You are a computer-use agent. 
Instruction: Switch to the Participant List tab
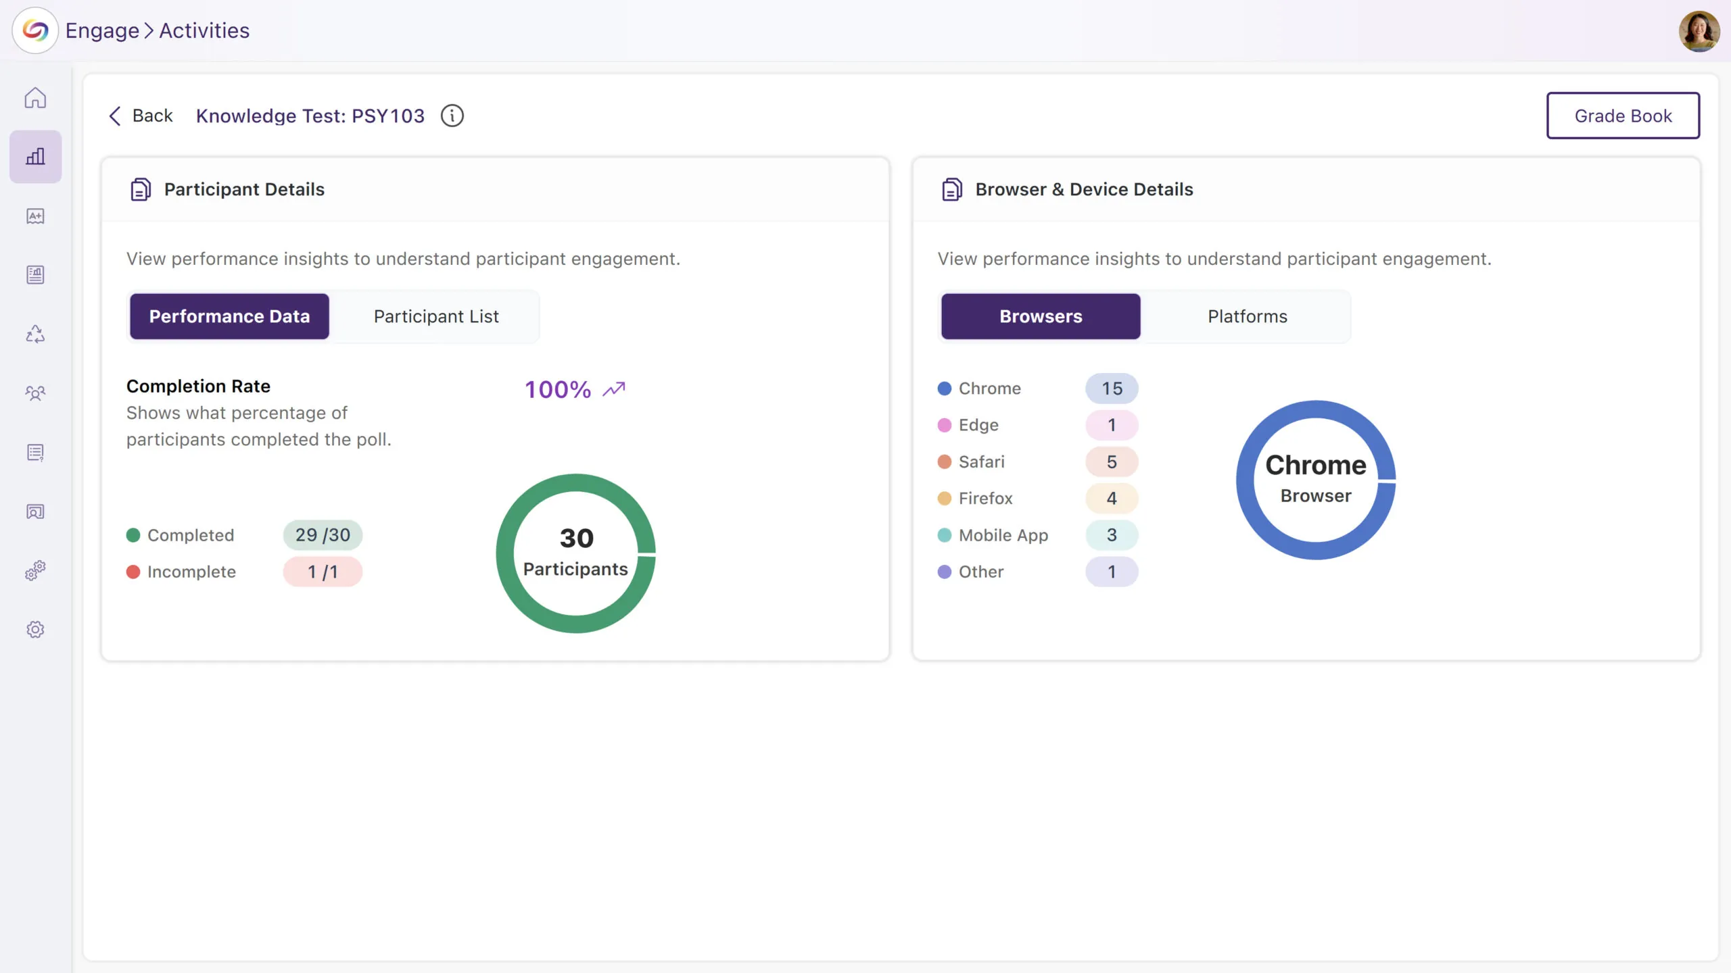tap(436, 316)
